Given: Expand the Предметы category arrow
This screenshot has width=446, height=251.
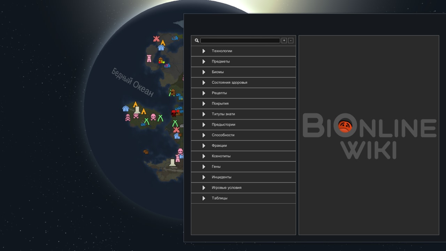Looking at the screenshot, I should point(204,61).
